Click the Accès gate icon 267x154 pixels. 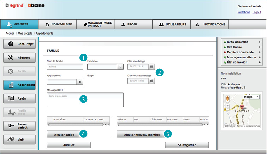coord(11,98)
